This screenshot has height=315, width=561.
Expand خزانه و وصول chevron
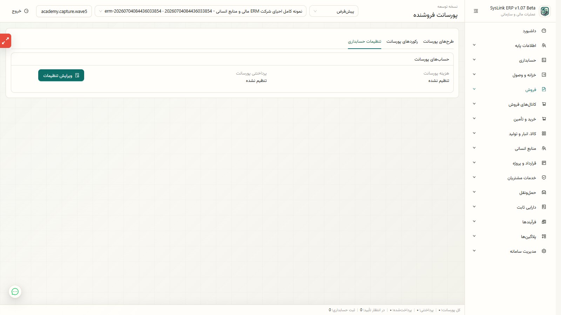coord(474,75)
